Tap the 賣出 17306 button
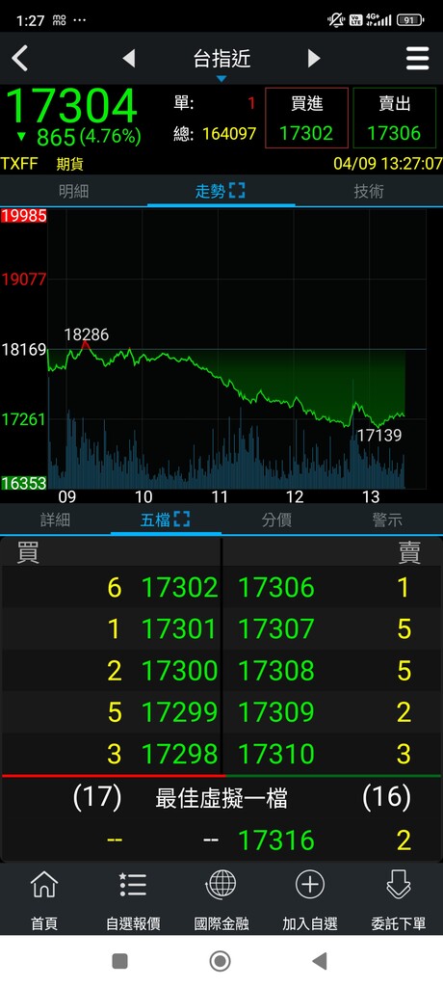Image resolution: width=443 pixels, height=987 pixels. pos(395,119)
